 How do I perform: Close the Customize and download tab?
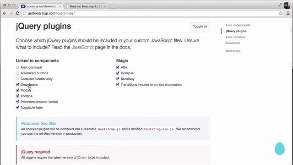60,6
